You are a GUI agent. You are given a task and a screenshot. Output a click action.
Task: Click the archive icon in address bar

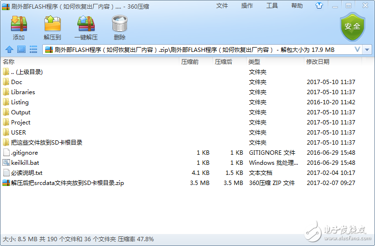pos(49,49)
